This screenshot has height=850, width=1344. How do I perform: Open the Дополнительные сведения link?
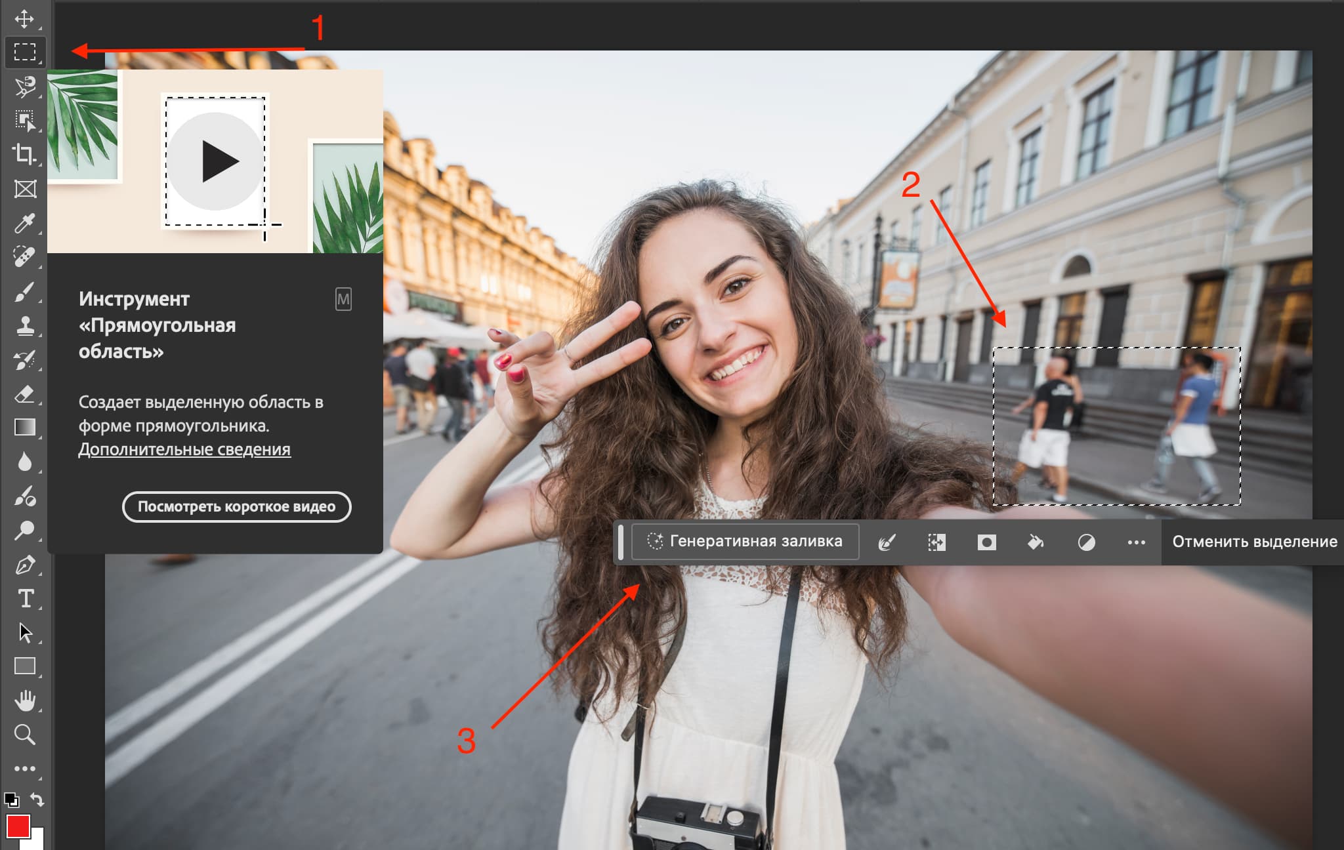[x=184, y=449]
